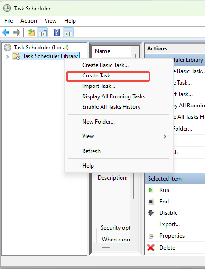Click Properties in Selected Item actions
205x269 pixels.
(172, 236)
